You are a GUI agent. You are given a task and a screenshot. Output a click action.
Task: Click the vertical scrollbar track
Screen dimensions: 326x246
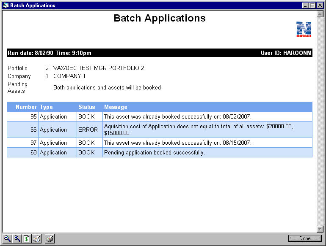[320, 122]
